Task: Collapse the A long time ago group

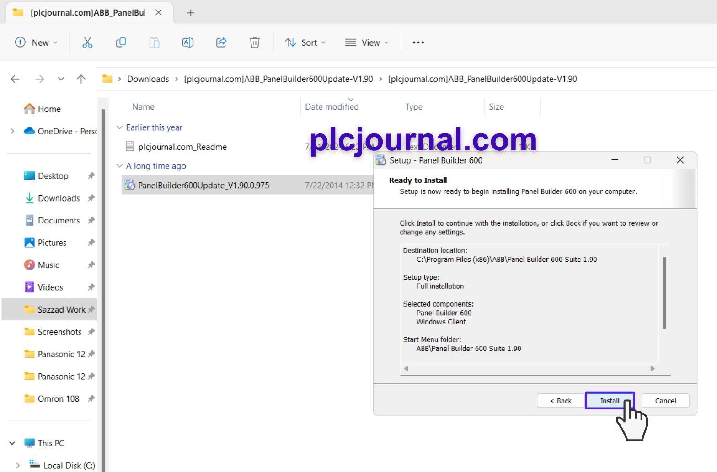Action: (120, 166)
